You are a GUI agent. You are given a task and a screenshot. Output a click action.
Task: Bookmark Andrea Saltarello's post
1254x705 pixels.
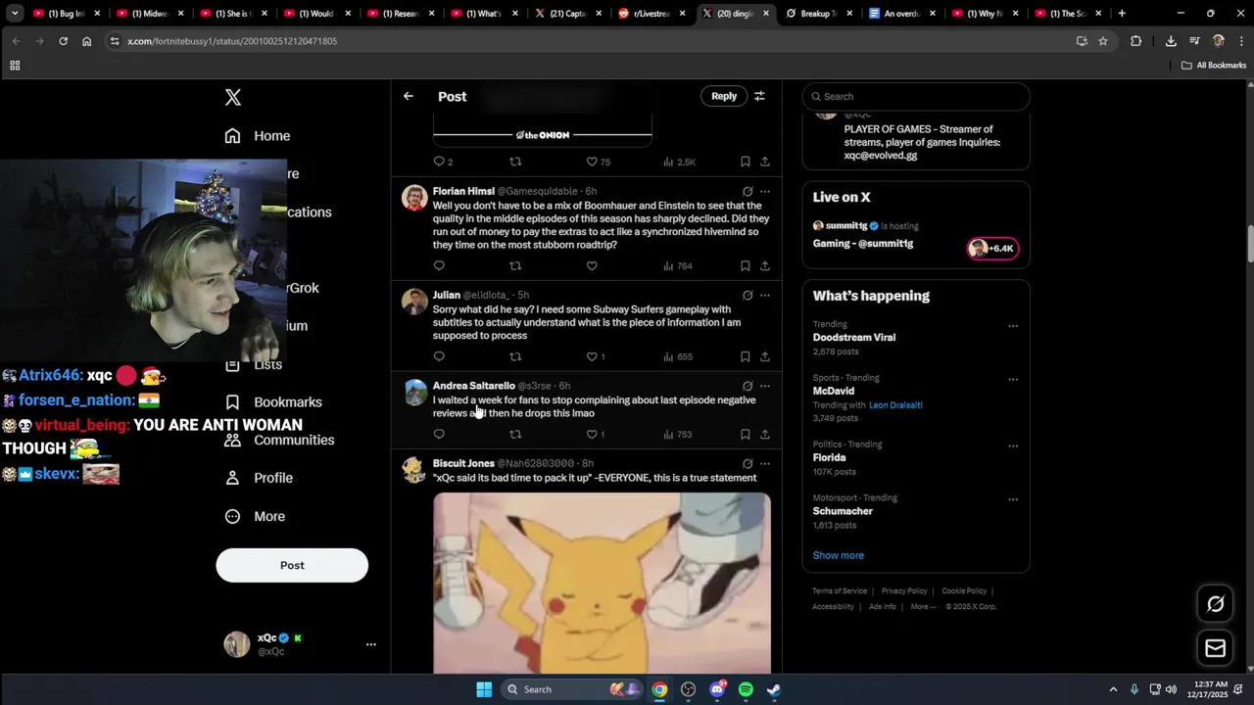point(746,434)
